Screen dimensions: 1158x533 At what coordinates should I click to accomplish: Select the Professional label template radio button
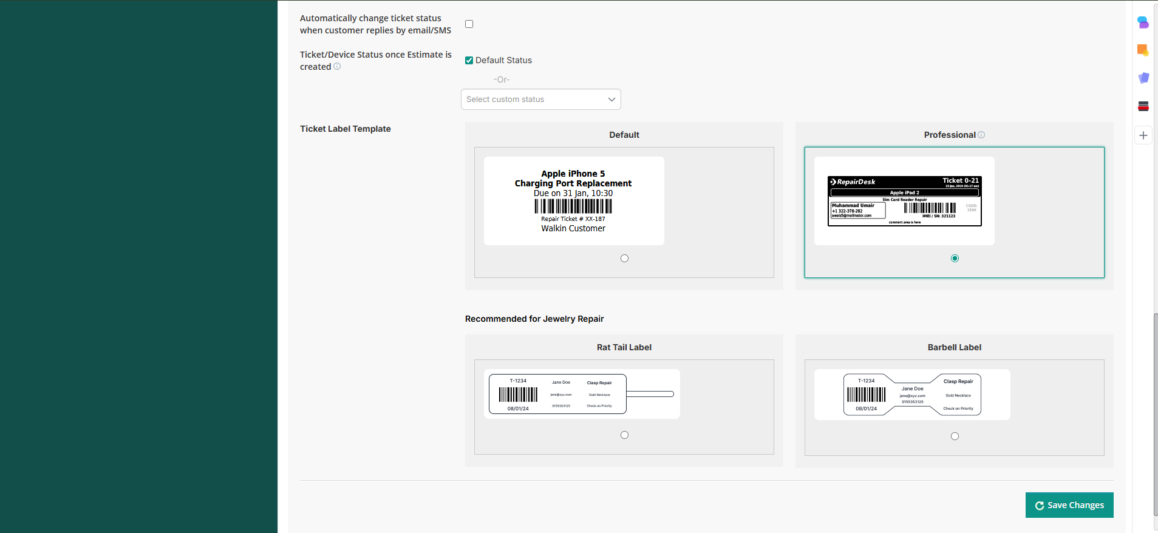[955, 259]
